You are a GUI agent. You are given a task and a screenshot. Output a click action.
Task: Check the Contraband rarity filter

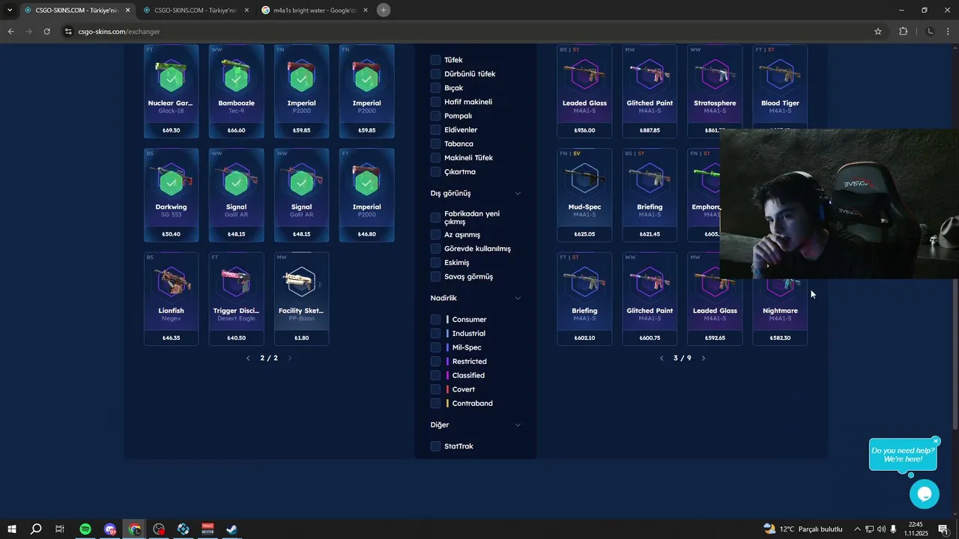tap(435, 404)
